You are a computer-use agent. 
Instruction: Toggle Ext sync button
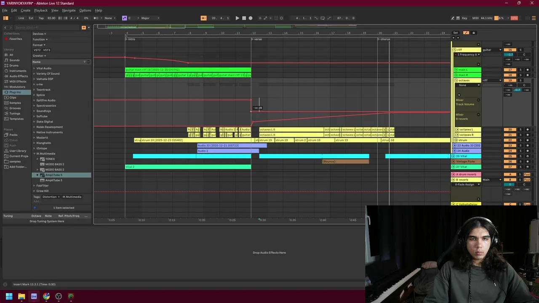coord(31,18)
